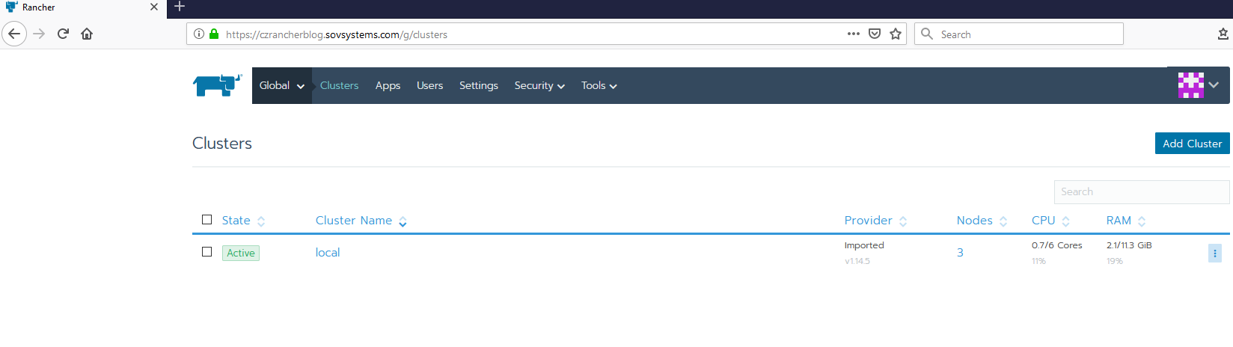Open the page actions three-dot menu in URL bar
1233x347 pixels.
coord(853,34)
